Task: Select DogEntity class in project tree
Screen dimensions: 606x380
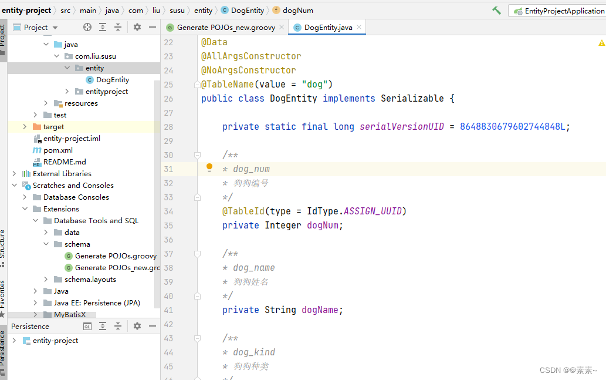Action: click(113, 80)
